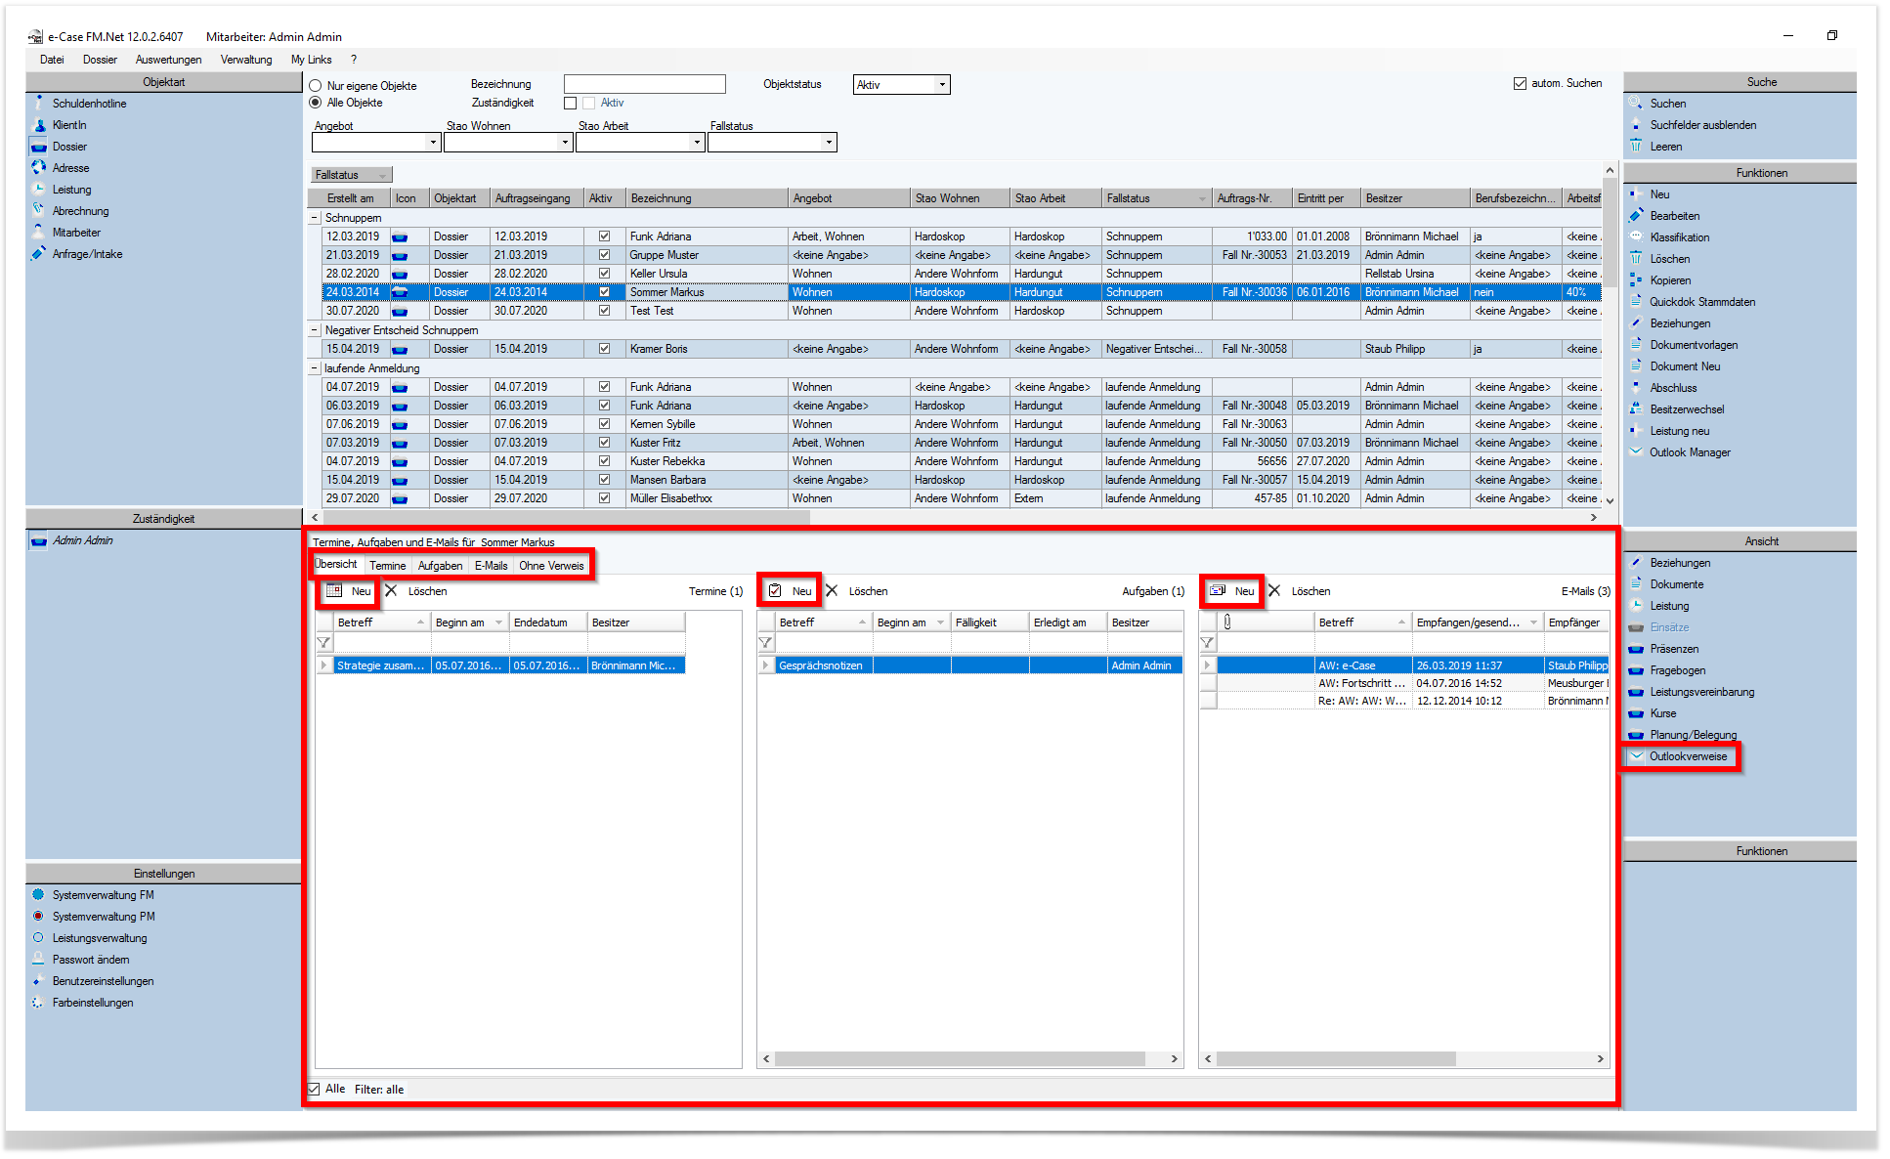
Task: Click the Besitzerwechsel function icon
Action: (x=1636, y=408)
